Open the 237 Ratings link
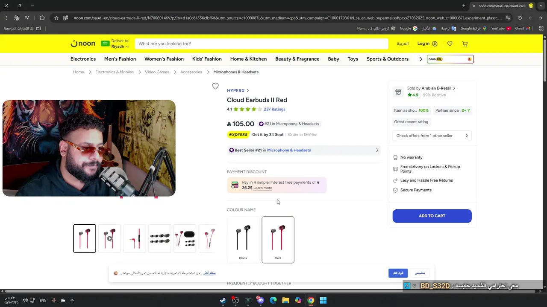The width and height of the screenshot is (547, 307). tap(274, 109)
